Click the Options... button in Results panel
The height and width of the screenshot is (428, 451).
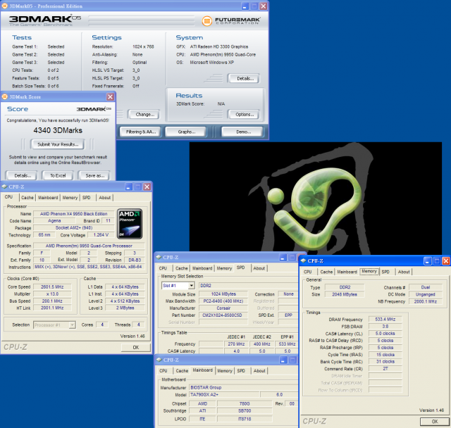243,114
